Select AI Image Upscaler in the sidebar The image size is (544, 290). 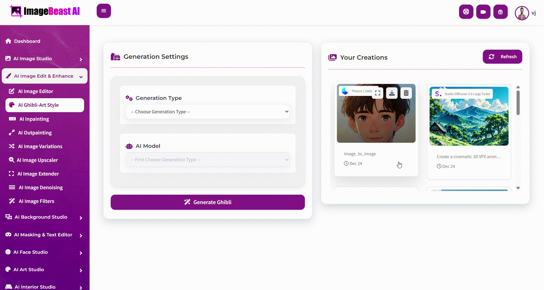(x=37, y=160)
